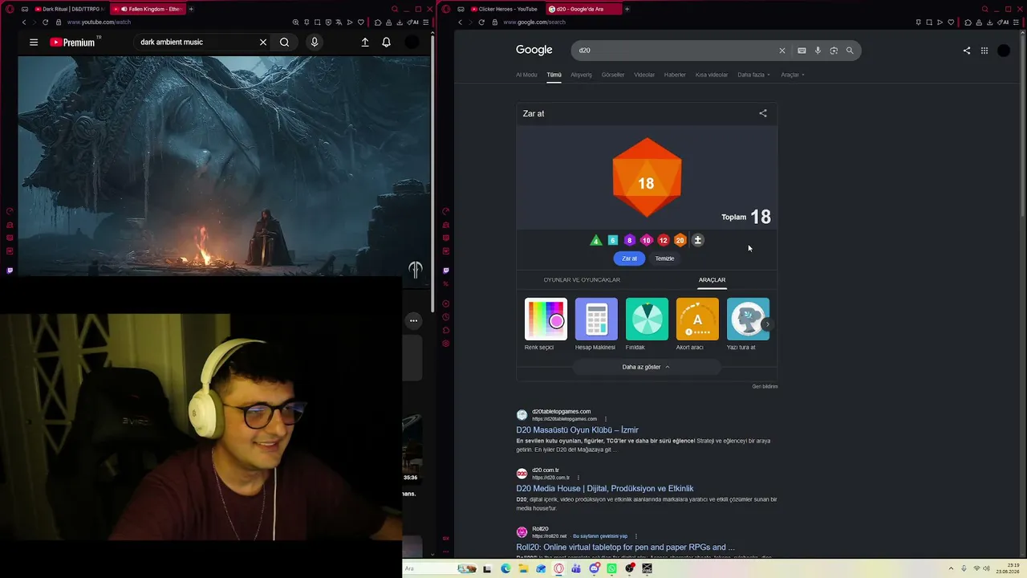Open Roll20 online virtual tabletop link

(625, 547)
